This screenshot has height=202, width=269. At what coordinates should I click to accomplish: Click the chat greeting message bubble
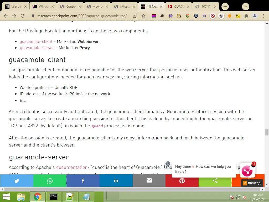point(204,169)
